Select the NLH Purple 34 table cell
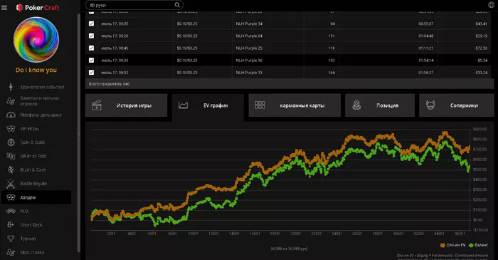This screenshot has width=498, height=260. click(249, 24)
